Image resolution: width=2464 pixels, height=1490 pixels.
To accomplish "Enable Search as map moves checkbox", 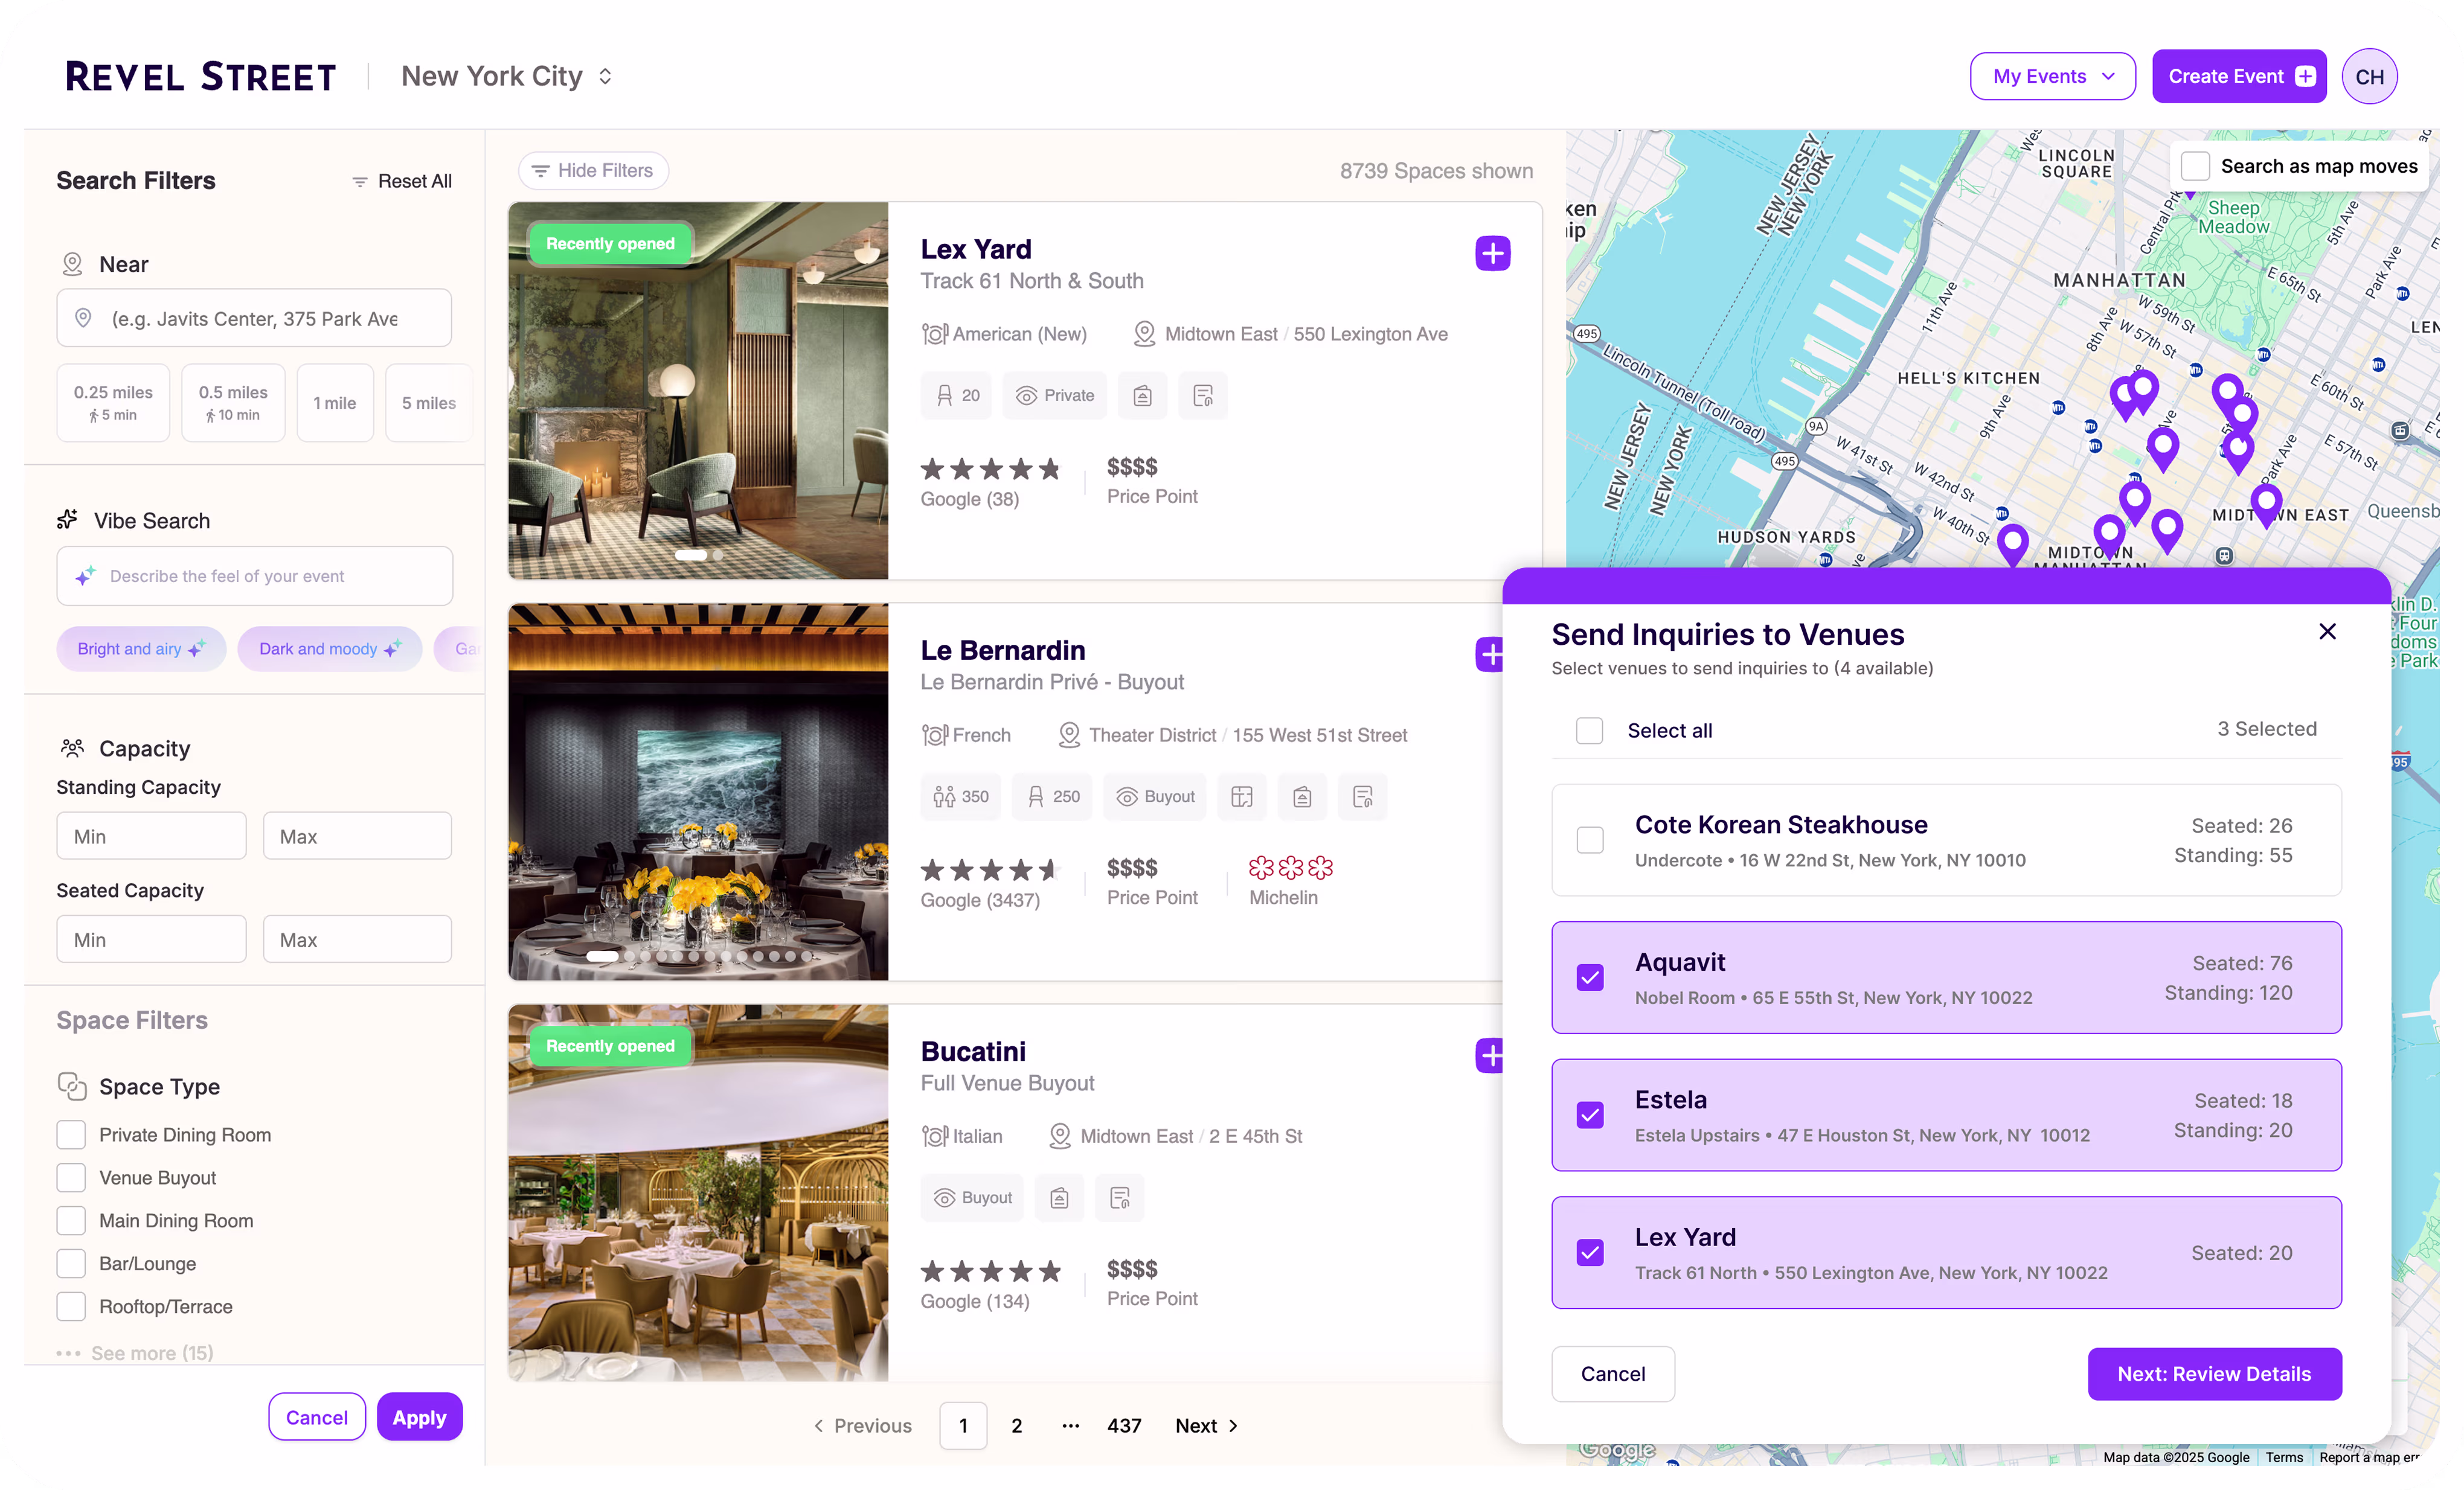I will (2194, 166).
